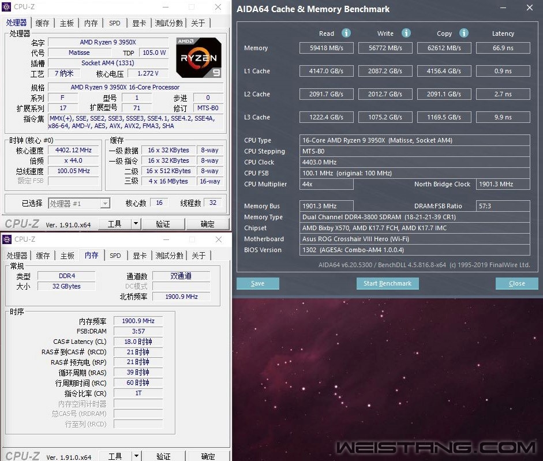Switch to 主板 tab in top CPU-Z window
Image resolution: width=543 pixels, height=461 pixels.
(66, 23)
